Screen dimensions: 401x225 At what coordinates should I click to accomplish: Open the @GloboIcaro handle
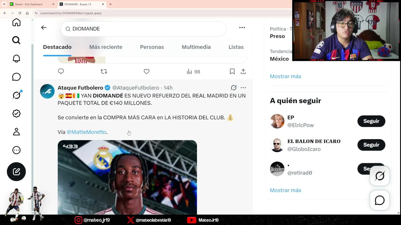(304, 149)
